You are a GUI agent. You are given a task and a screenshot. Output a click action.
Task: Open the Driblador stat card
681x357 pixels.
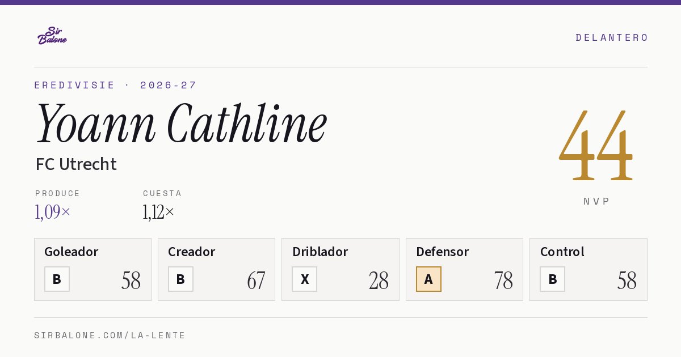click(x=340, y=269)
